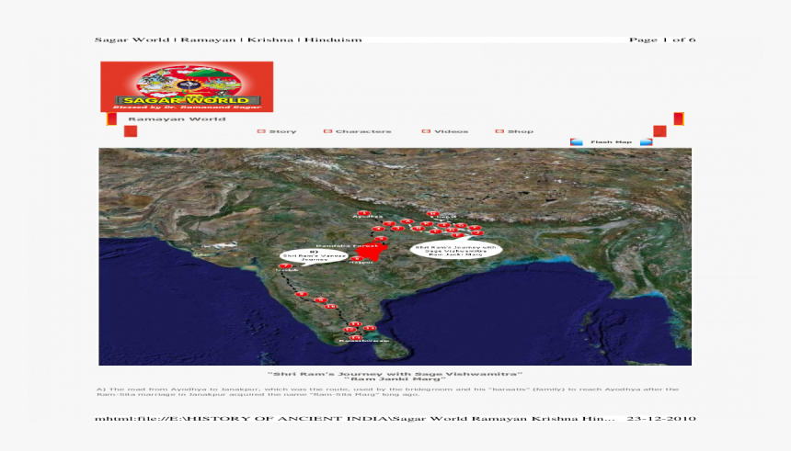Click marker 8 south of Nashik
This screenshot has height=451, width=791.
(x=302, y=294)
